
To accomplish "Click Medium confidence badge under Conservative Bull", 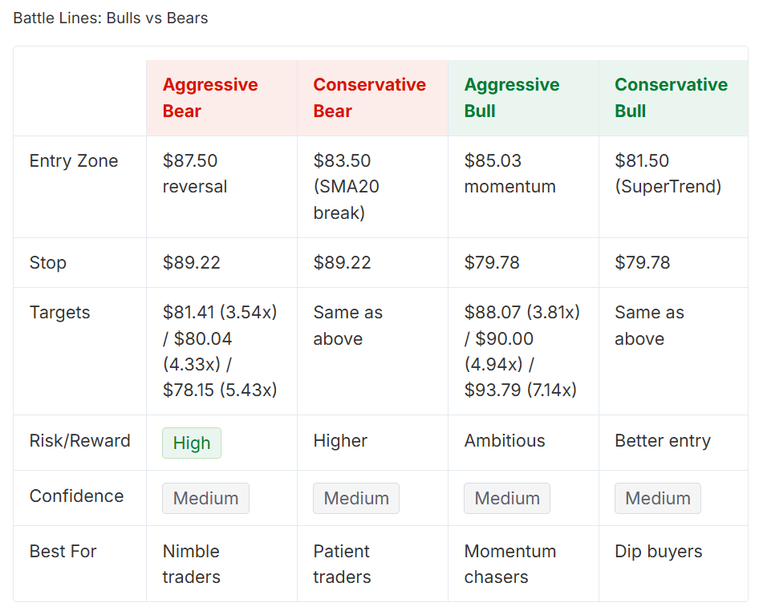I will coord(658,498).
